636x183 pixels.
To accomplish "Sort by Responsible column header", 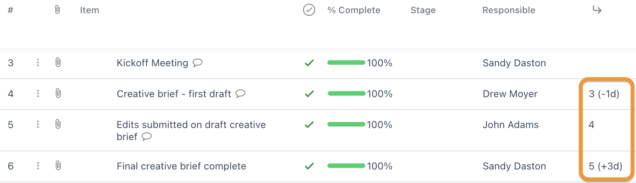I will point(509,10).
